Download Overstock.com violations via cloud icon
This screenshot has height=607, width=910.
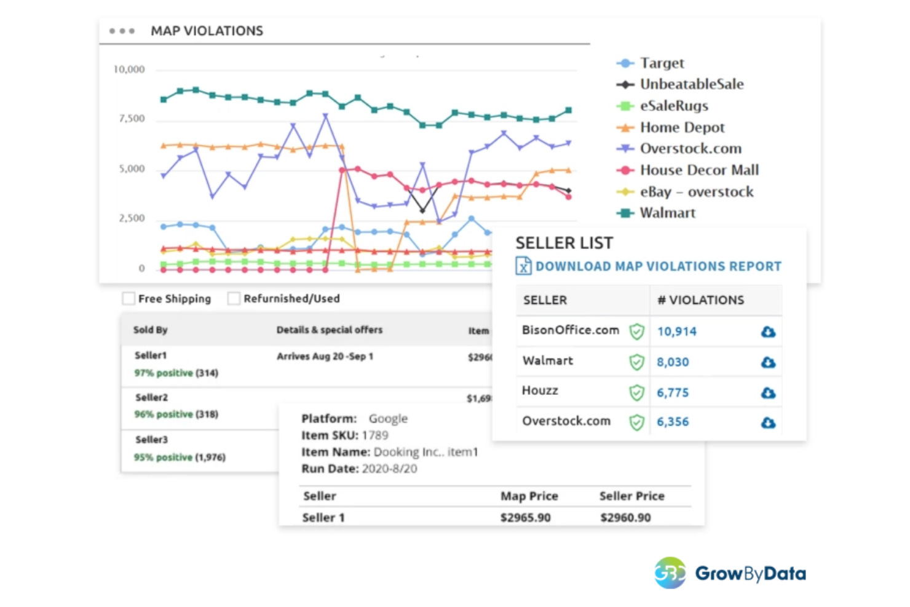(x=768, y=422)
